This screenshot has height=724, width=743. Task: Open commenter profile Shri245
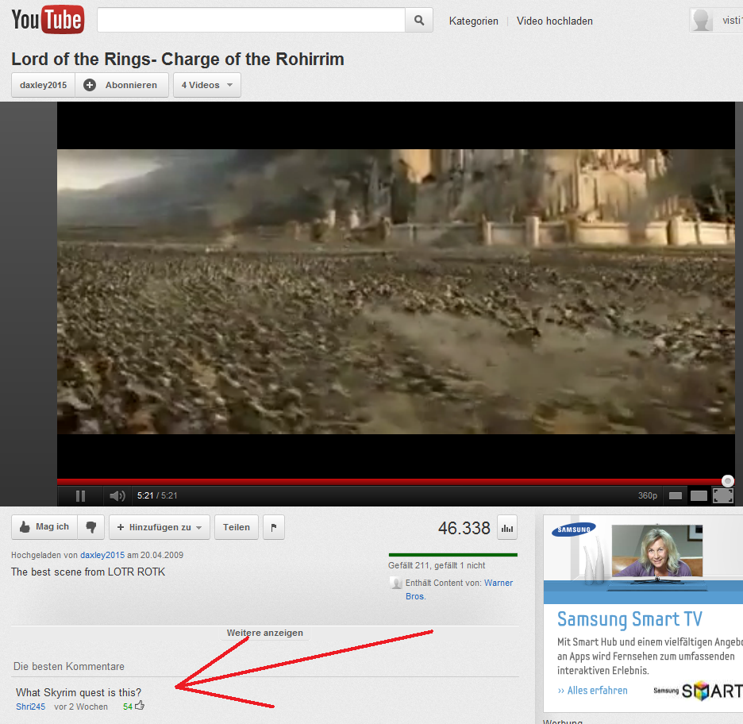coord(30,707)
